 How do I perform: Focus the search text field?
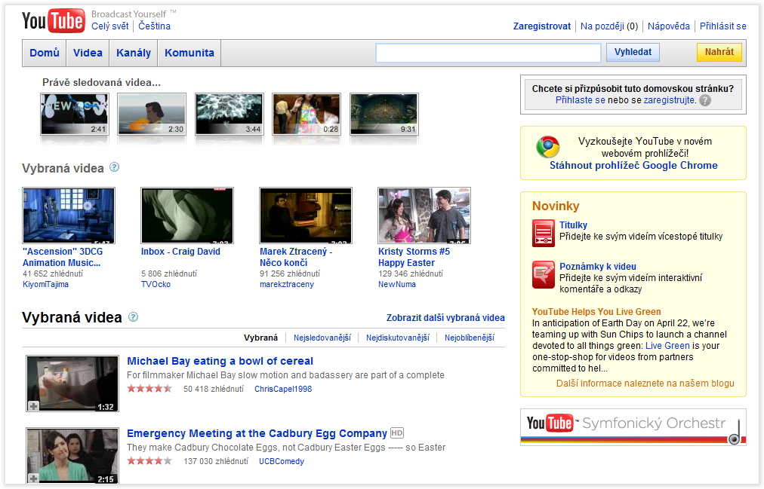(x=488, y=53)
